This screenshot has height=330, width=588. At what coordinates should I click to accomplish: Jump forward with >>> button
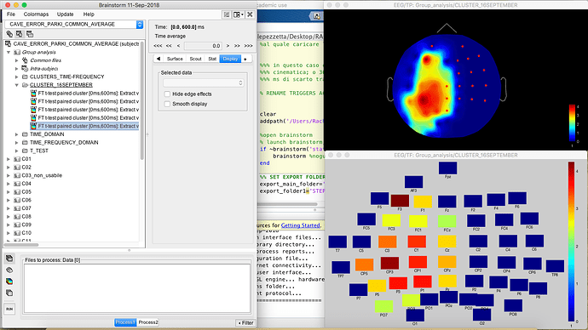[x=248, y=46]
